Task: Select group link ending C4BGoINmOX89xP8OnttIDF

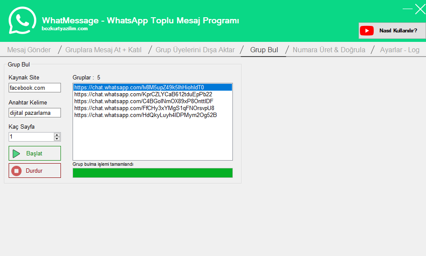Action: click(x=153, y=101)
